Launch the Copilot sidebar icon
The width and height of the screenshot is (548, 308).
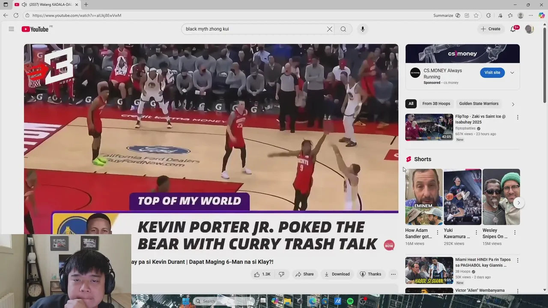542,15
